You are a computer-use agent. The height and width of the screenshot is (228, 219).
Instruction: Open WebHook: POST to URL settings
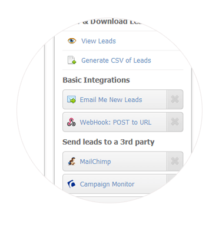pos(115,122)
